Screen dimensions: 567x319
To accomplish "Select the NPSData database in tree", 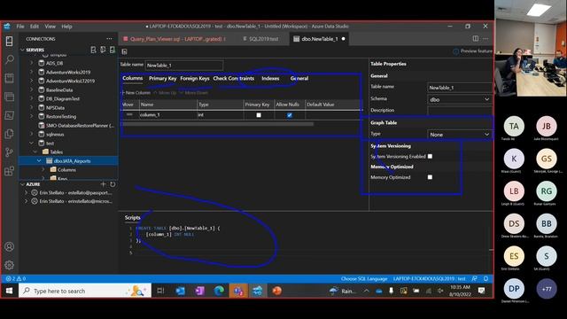I will (x=55, y=108).
